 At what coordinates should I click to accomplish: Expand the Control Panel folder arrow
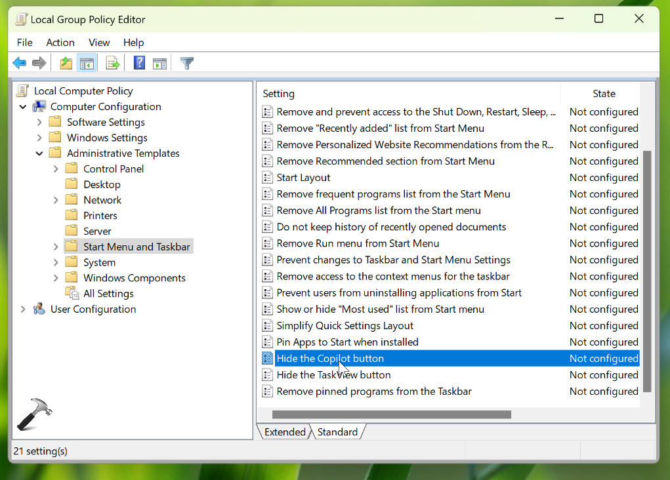click(x=56, y=169)
